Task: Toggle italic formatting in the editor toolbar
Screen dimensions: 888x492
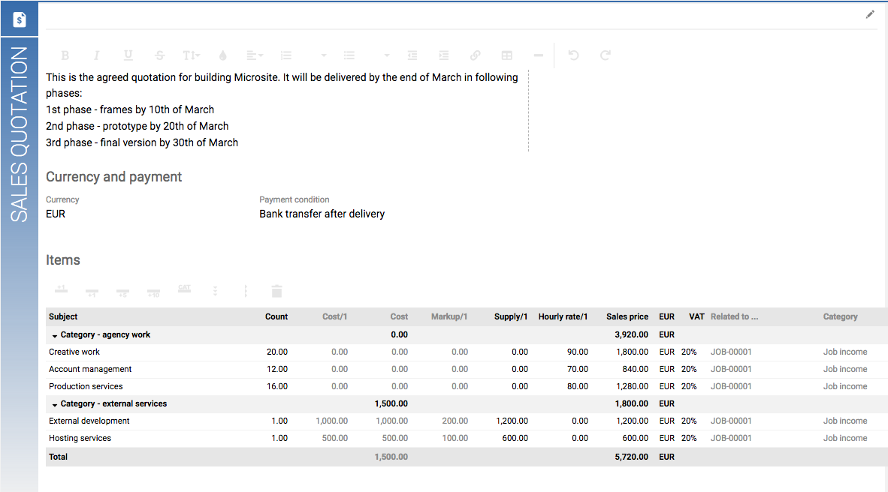Action: (96, 55)
